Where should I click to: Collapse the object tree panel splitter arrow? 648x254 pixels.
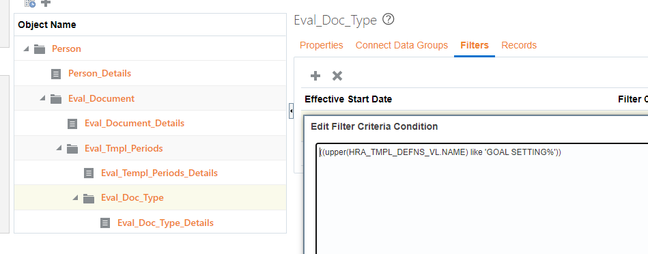pyautogui.click(x=291, y=111)
